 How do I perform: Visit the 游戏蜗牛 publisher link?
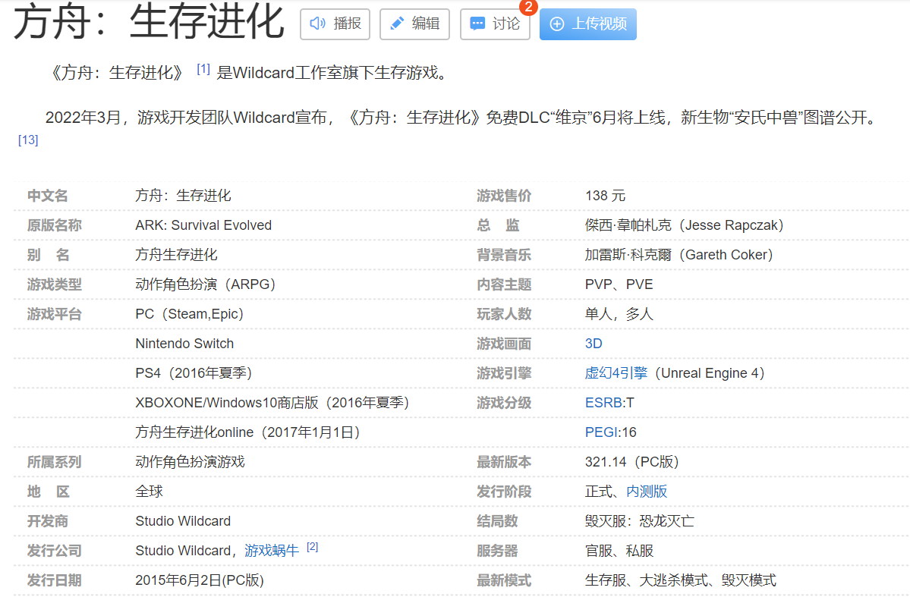pyautogui.click(x=271, y=551)
